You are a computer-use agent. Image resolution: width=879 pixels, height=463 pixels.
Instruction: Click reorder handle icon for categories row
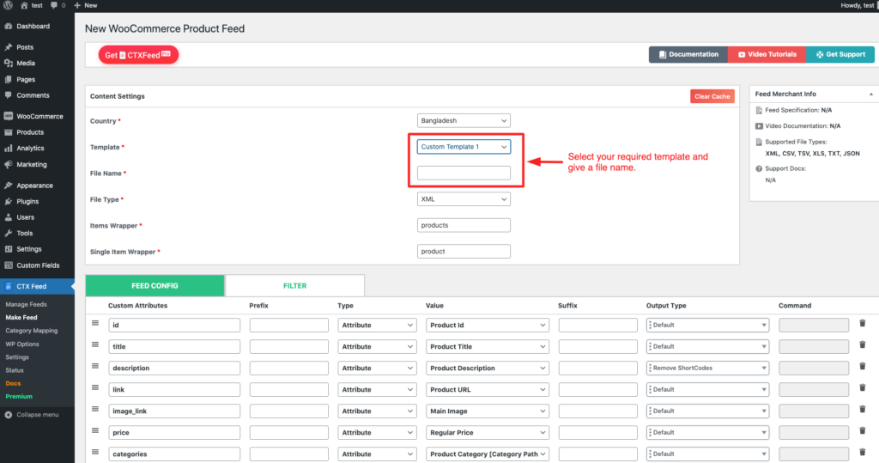click(x=95, y=452)
